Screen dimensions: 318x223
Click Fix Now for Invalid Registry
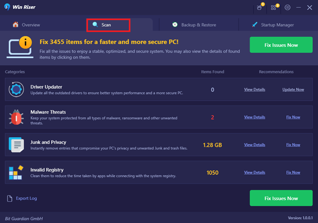coord(293,172)
